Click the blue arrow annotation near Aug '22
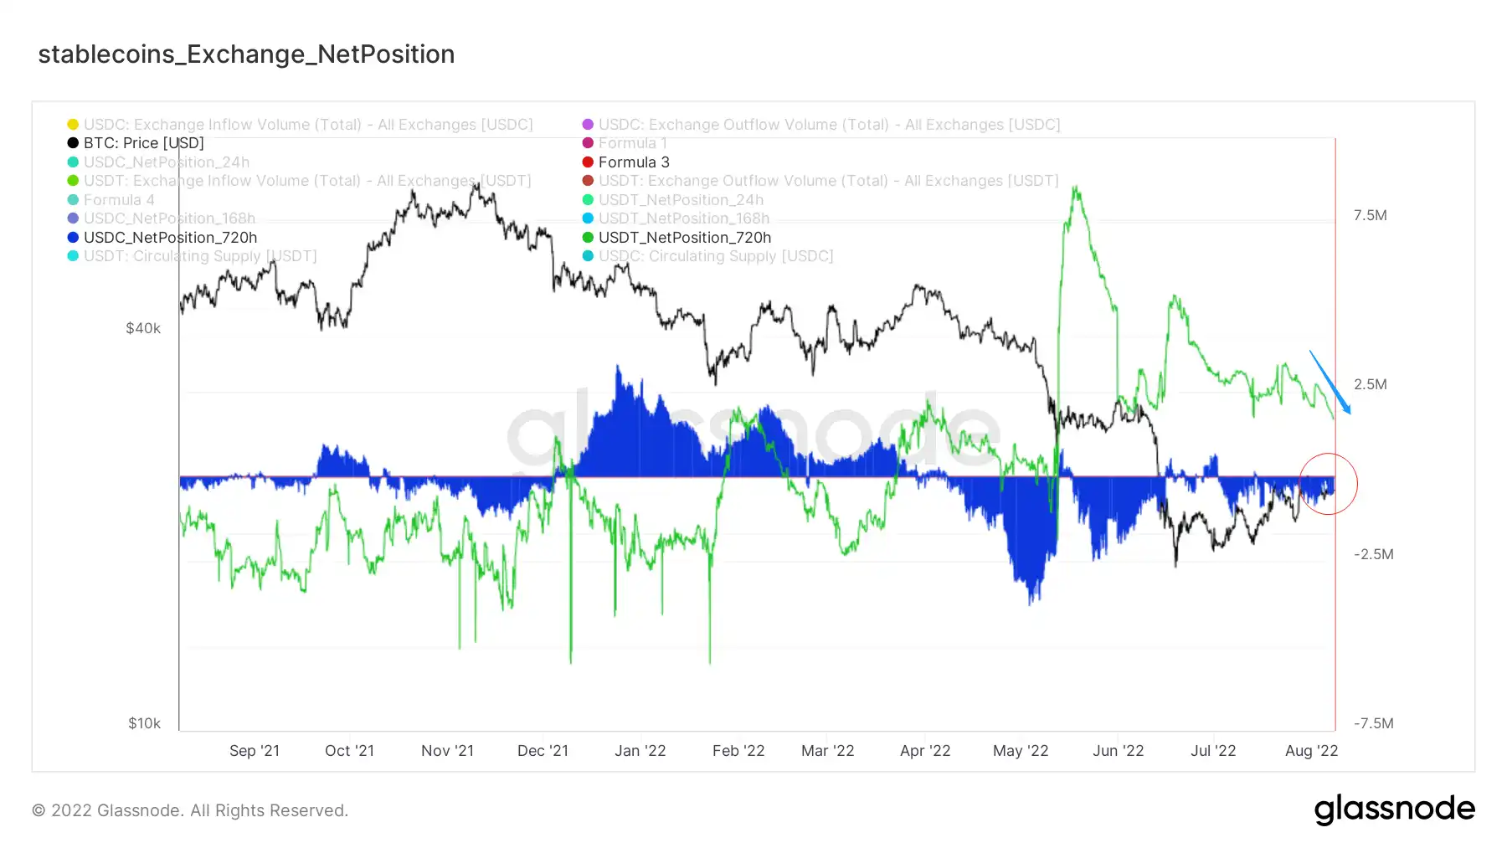This screenshot has width=1507, height=848. [1330, 383]
